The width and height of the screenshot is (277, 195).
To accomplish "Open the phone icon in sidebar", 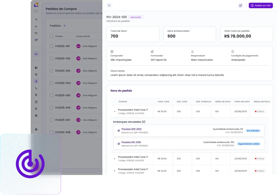I will click(36, 88).
